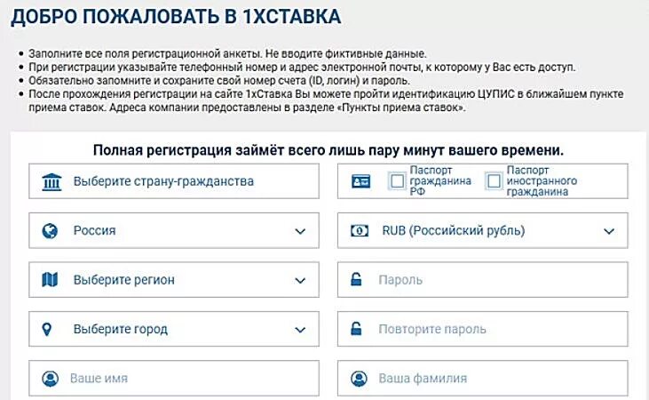Image resolution: width=649 pixels, height=400 pixels.
Task: Click the person icon in Ваше имя
Action: (x=50, y=379)
